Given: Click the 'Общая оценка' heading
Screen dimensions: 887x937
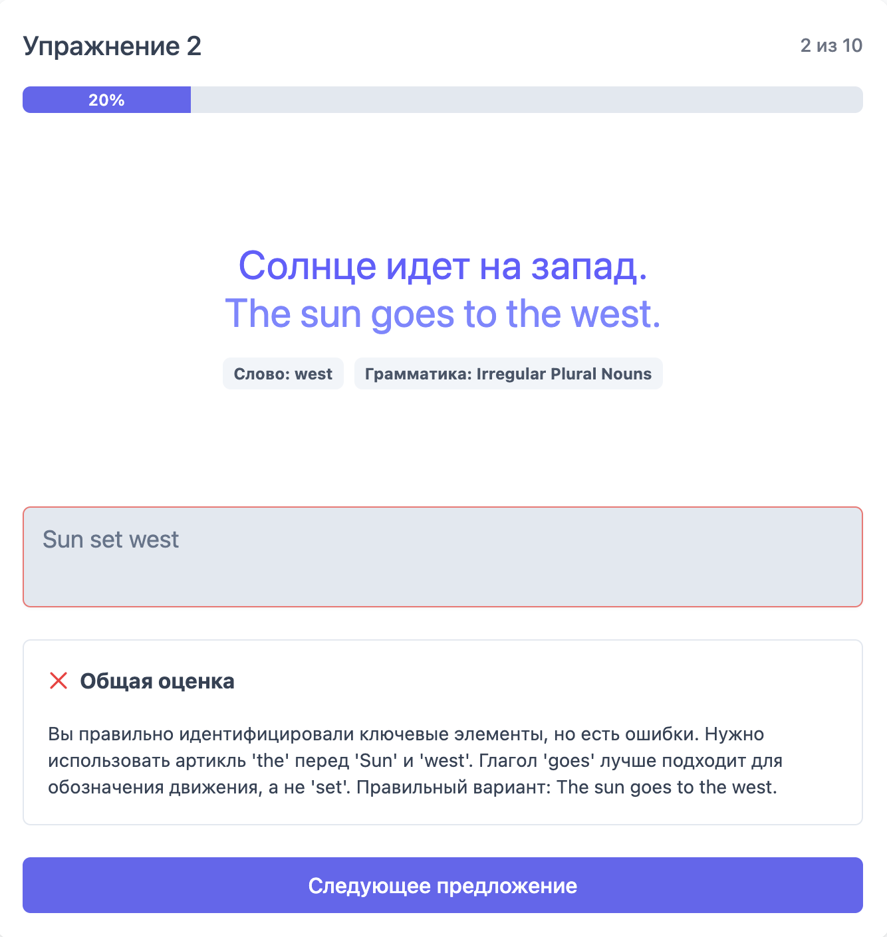Looking at the screenshot, I should coord(157,681).
